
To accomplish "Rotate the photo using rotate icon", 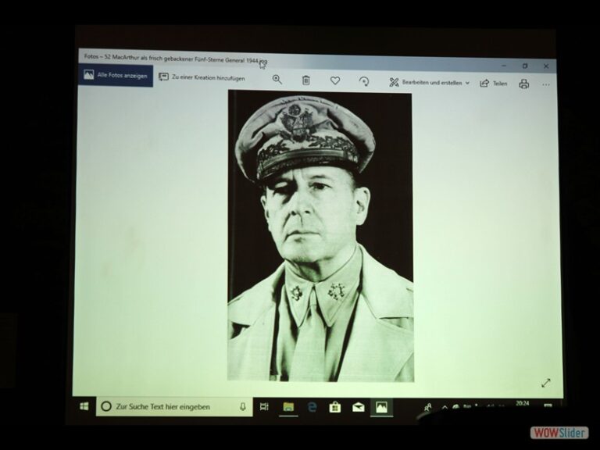I will coord(364,81).
